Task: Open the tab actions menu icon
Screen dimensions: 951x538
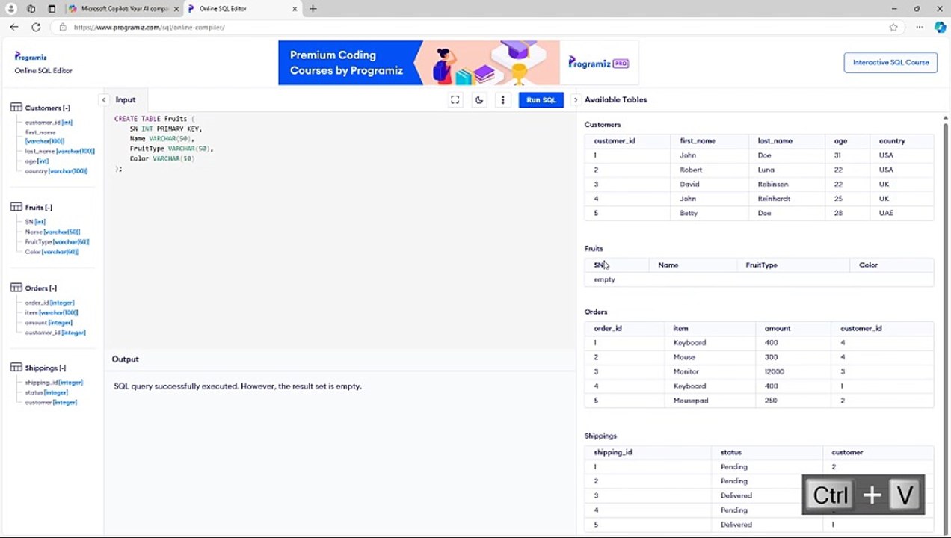Action: pyautogui.click(x=52, y=9)
